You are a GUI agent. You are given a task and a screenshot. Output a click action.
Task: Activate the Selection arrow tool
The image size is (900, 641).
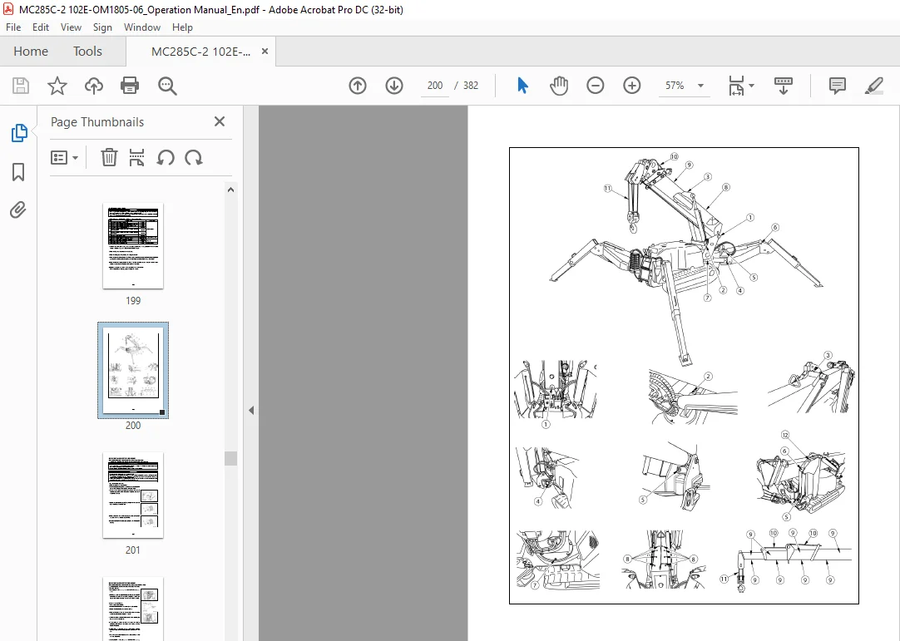(x=522, y=86)
